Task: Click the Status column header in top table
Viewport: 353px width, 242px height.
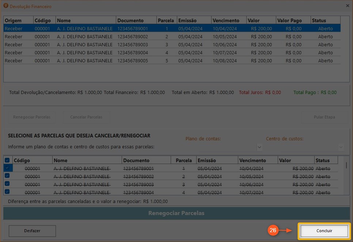Action: 325,20
